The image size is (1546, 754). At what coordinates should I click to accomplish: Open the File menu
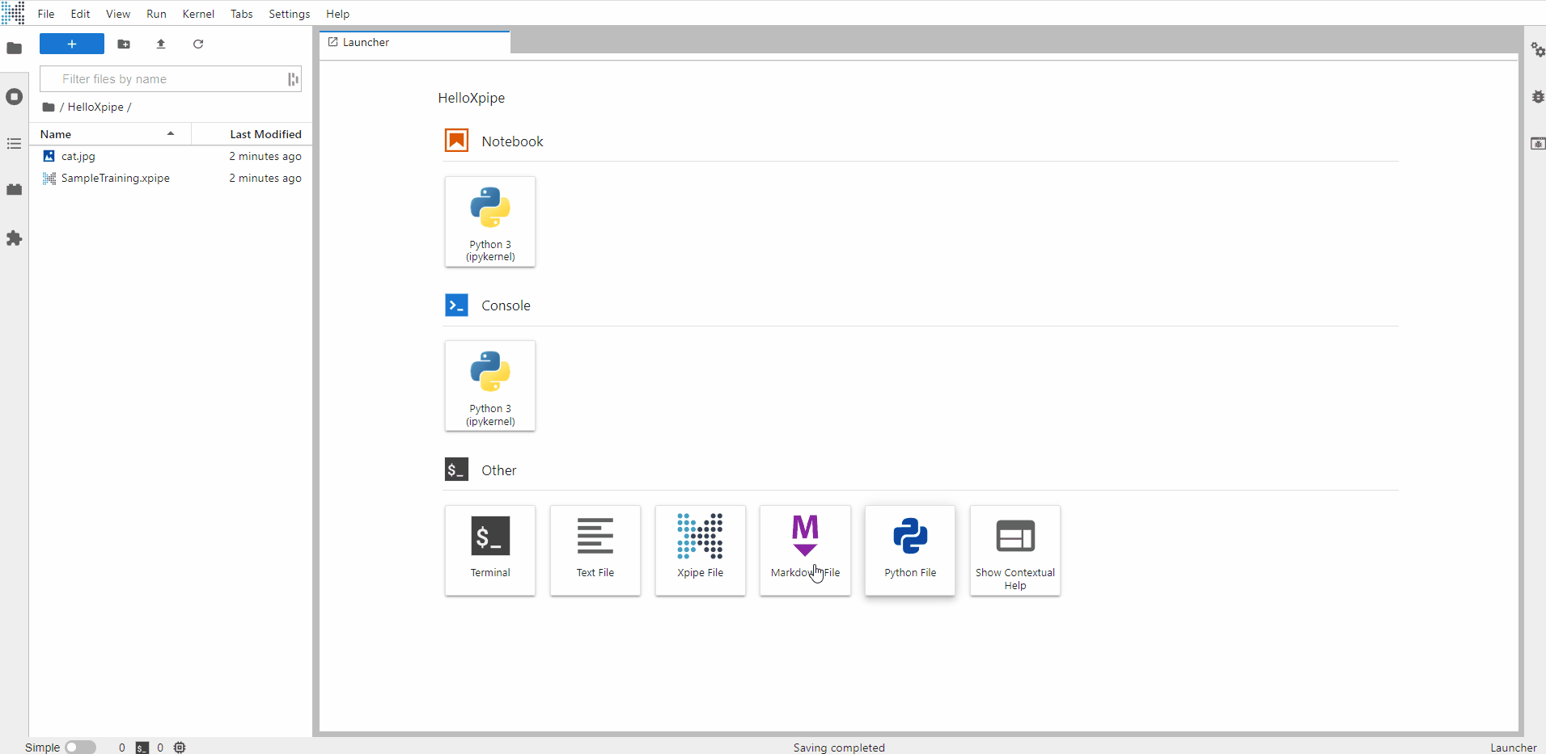46,14
